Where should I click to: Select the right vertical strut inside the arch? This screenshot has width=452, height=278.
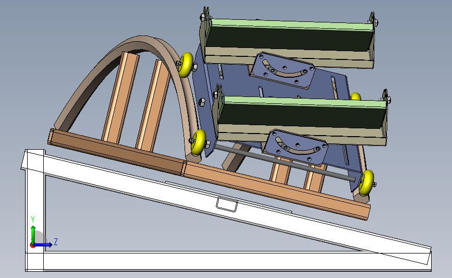(153, 105)
